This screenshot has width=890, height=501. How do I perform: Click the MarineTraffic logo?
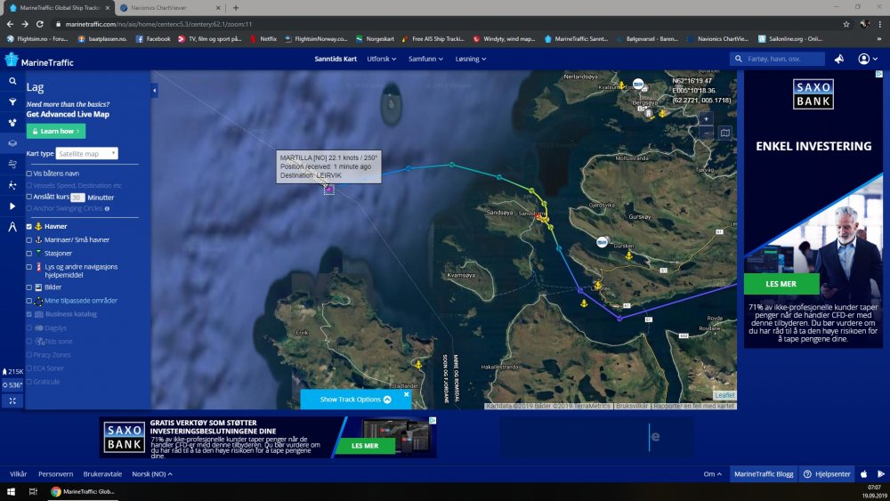(39, 61)
